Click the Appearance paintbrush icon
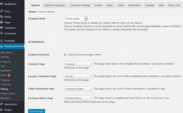This screenshot has width=183, height=113. [2, 104]
